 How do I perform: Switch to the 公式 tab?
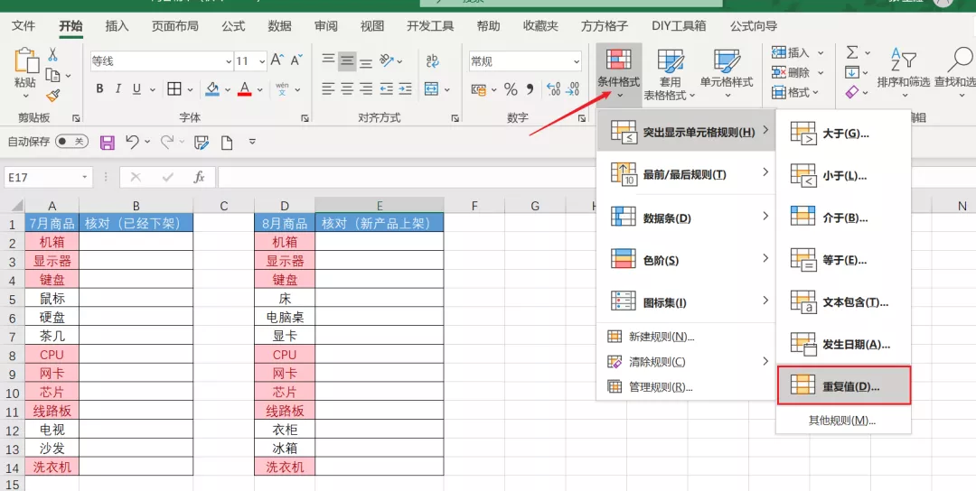233,26
